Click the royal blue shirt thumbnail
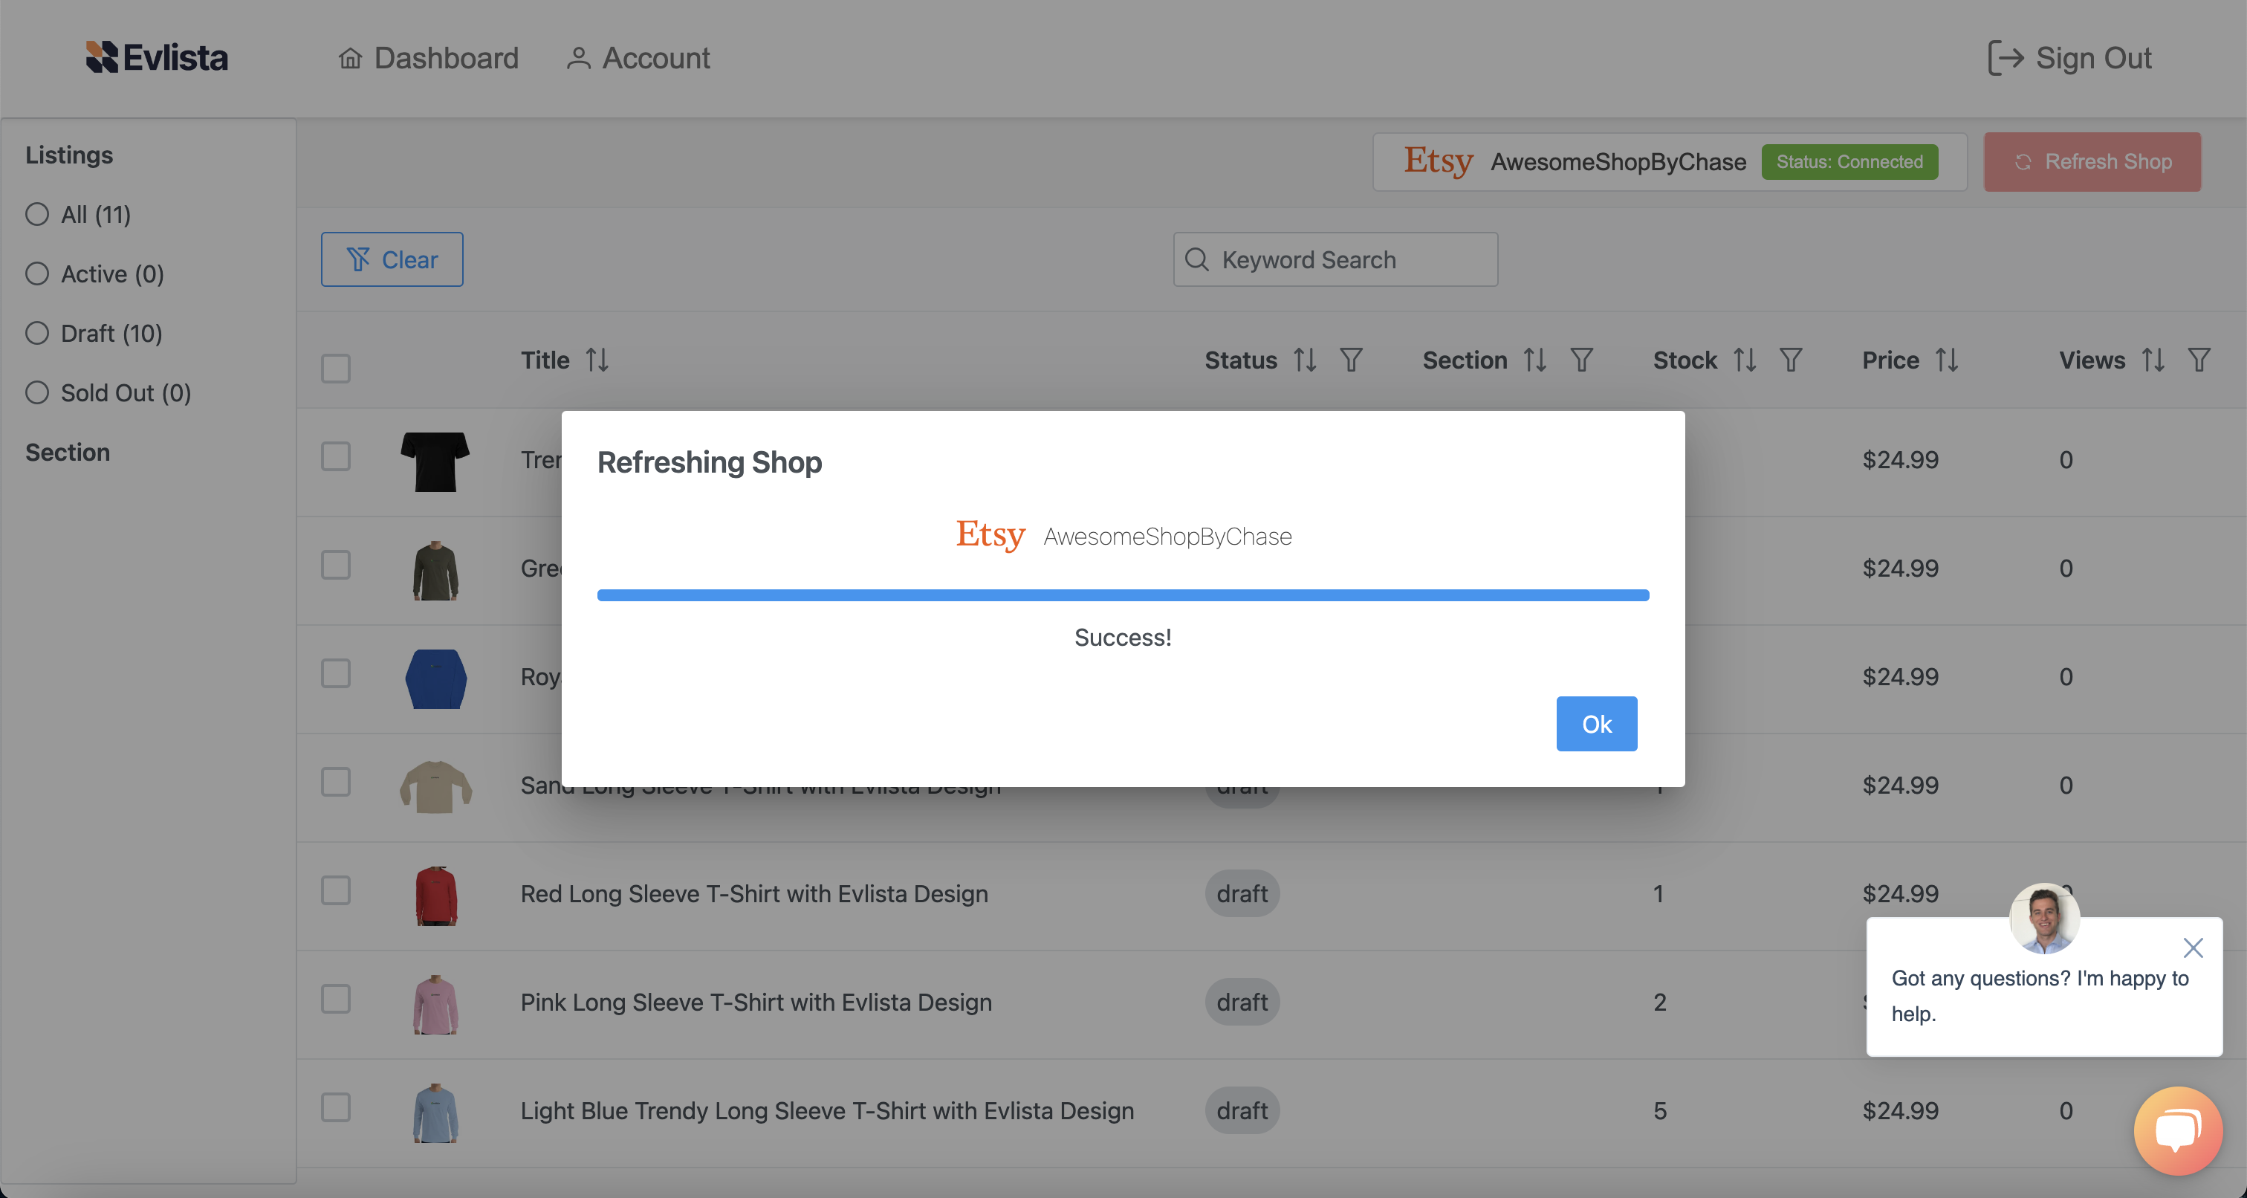Image resolution: width=2247 pixels, height=1198 pixels. [x=435, y=679]
